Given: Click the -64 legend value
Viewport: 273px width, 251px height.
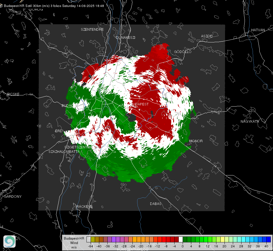Looking at the screenshot, I should [x=91, y=246].
